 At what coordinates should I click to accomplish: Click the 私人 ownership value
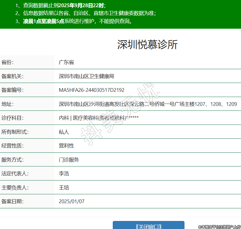pyautogui.click(x=64, y=132)
